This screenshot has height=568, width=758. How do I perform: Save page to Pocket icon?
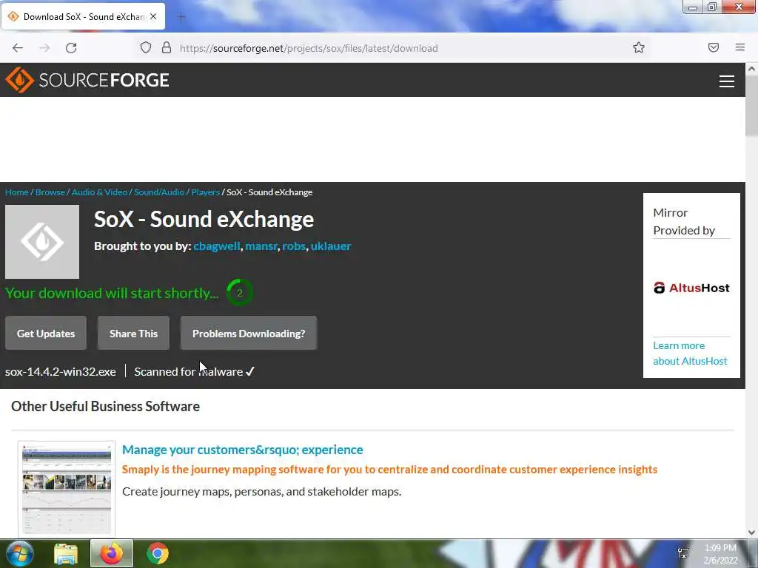[714, 47]
